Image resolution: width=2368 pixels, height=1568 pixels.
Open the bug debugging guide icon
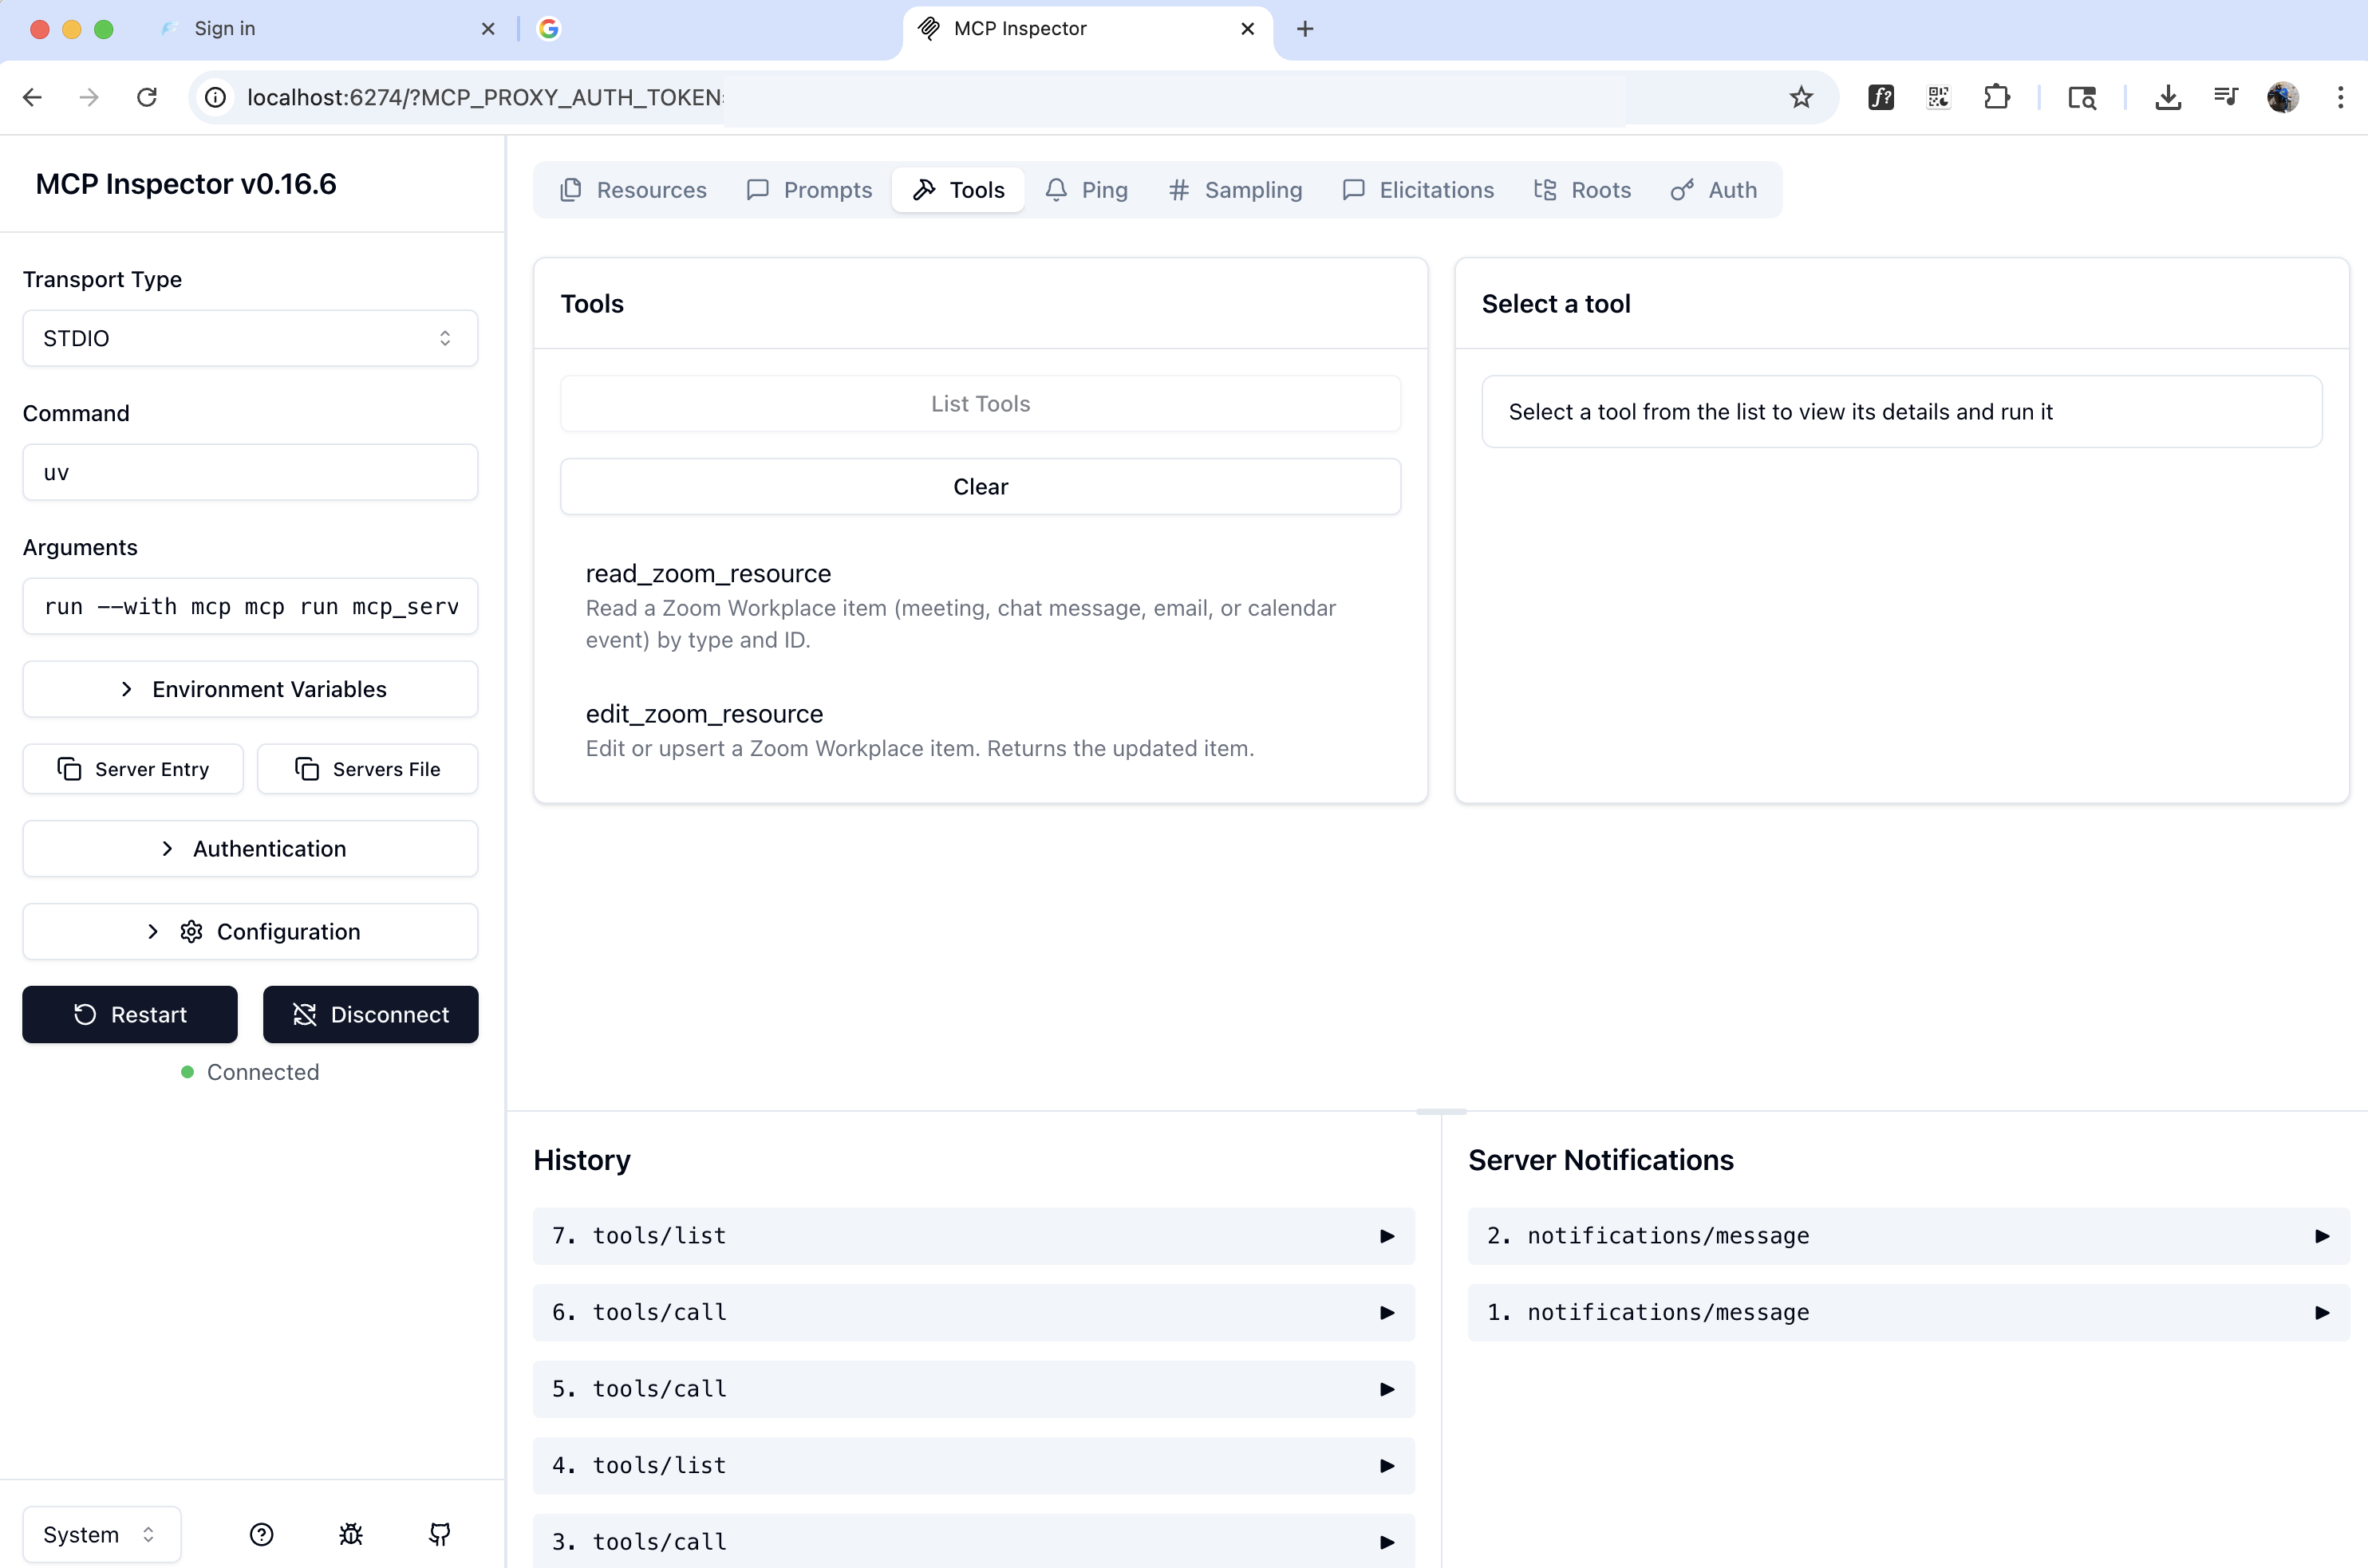point(350,1534)
